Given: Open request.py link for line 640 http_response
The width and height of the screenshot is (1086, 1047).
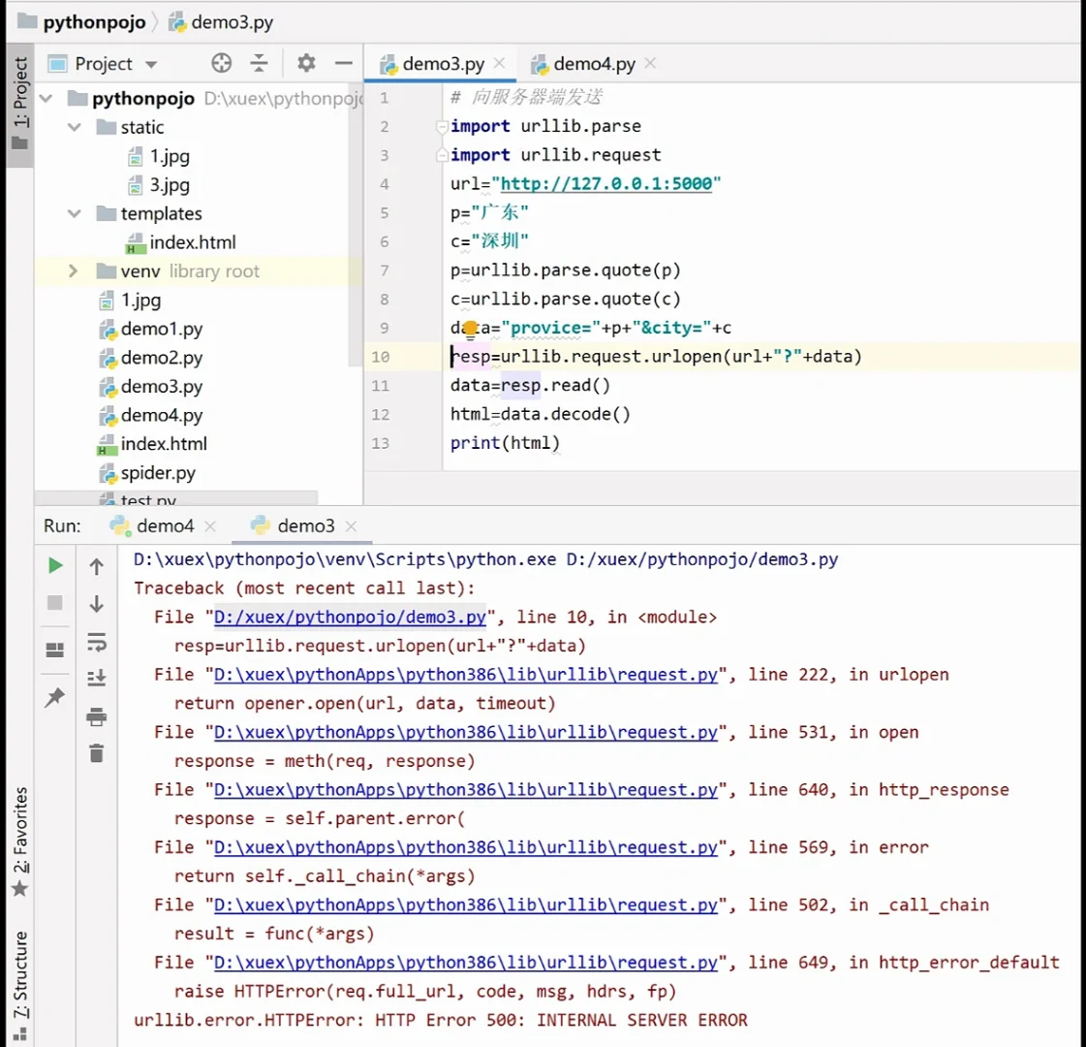Looking at the screenshot, I should click(x=465, y=789).
